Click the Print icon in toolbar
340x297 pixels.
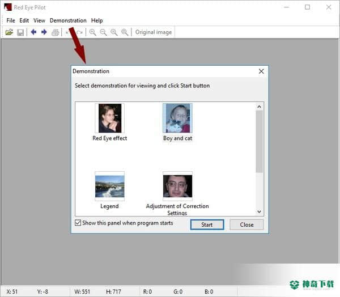point(56,32)
